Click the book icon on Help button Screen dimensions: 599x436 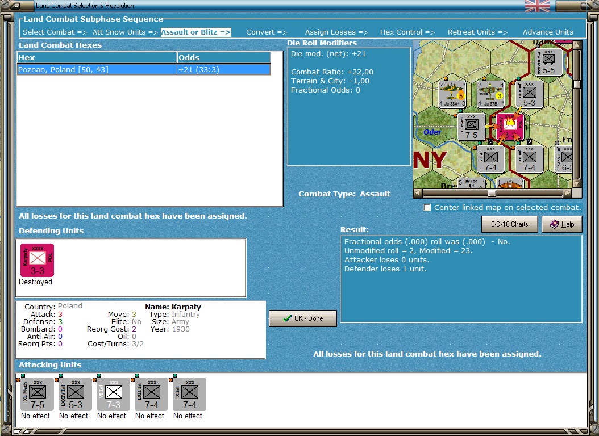555,224
